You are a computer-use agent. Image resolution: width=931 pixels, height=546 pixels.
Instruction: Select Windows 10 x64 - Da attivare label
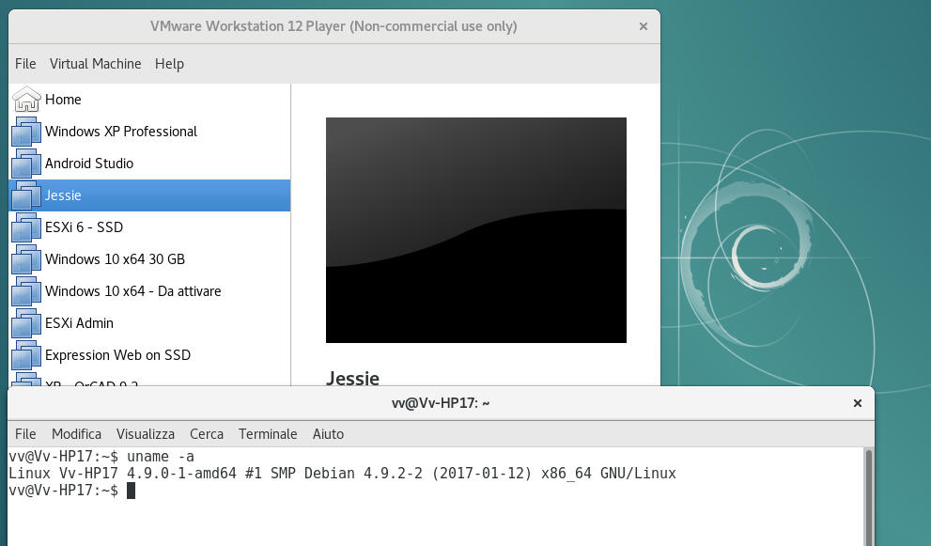click(x=133, y=291)
